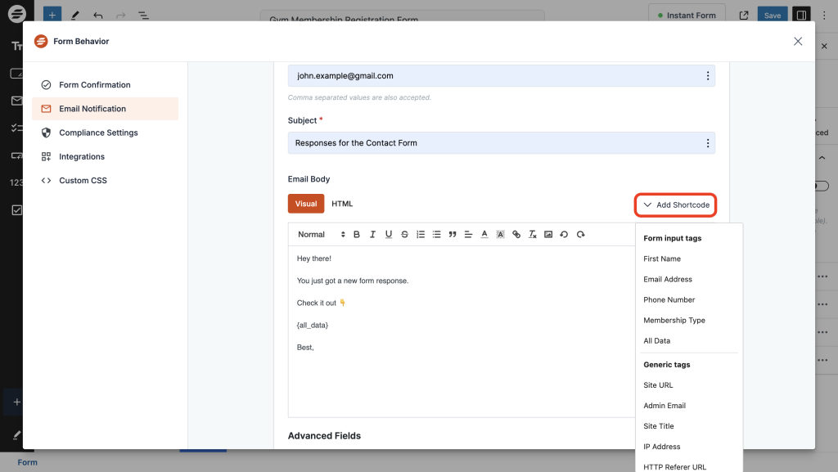Open options menu for recipient email field

(x=707, y=76)
